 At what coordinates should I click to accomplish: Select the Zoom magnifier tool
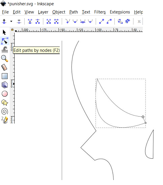click(x=5, y=59)
